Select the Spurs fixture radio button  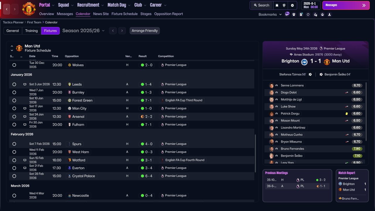coord(14,144)
